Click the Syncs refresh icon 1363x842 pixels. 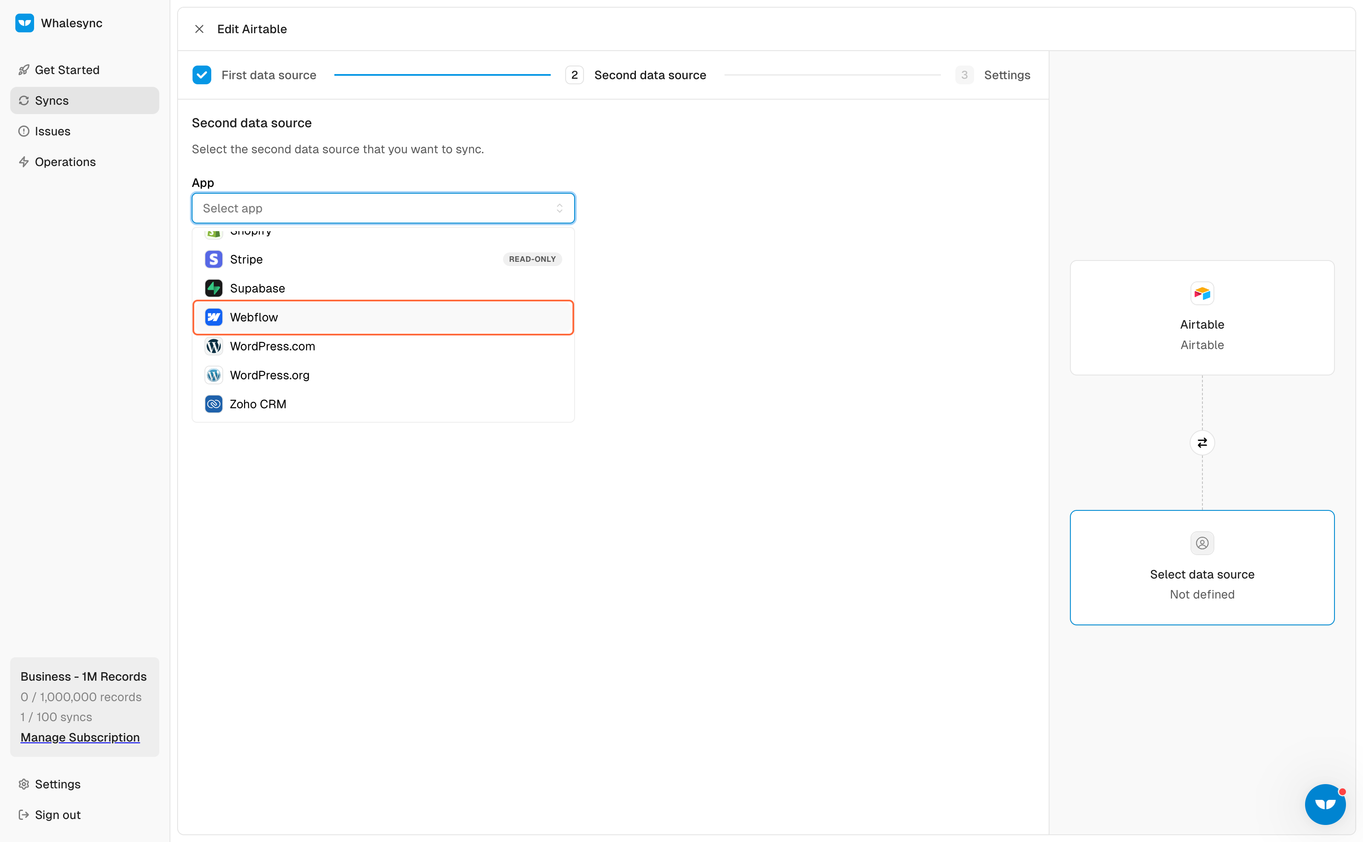coord(23,100)
